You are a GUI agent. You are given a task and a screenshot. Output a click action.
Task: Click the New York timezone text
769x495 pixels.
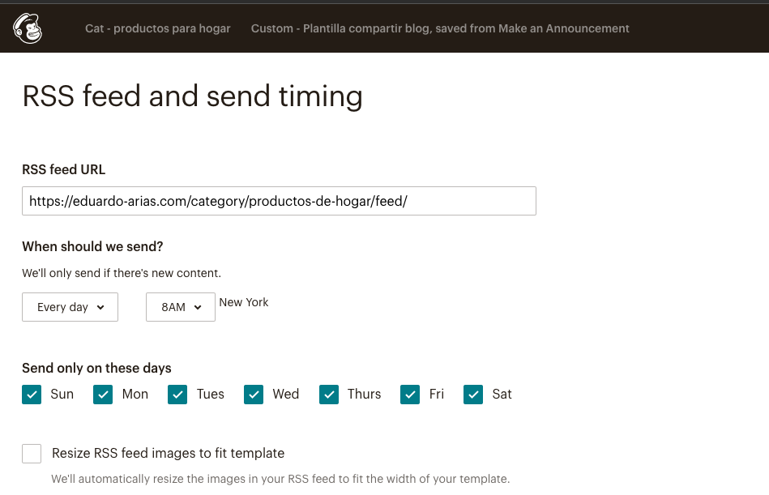tap(244, 302)
